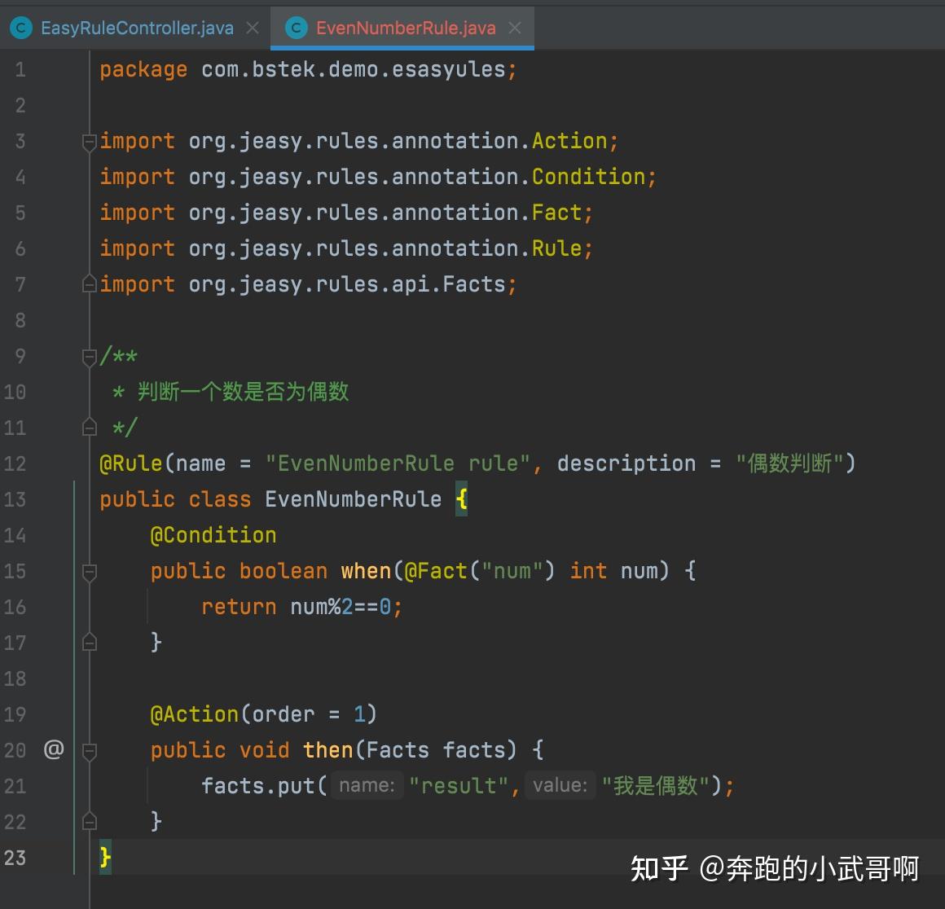Collapse the Javadoc comment block
This screenshot has height=909, width=945.
pyautogui.click(x=89, y=356)
